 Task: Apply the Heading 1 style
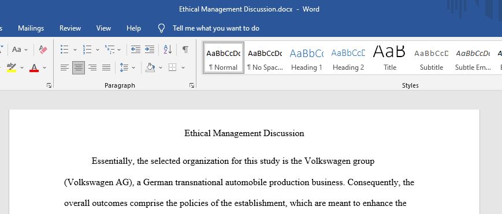point(307,58)
